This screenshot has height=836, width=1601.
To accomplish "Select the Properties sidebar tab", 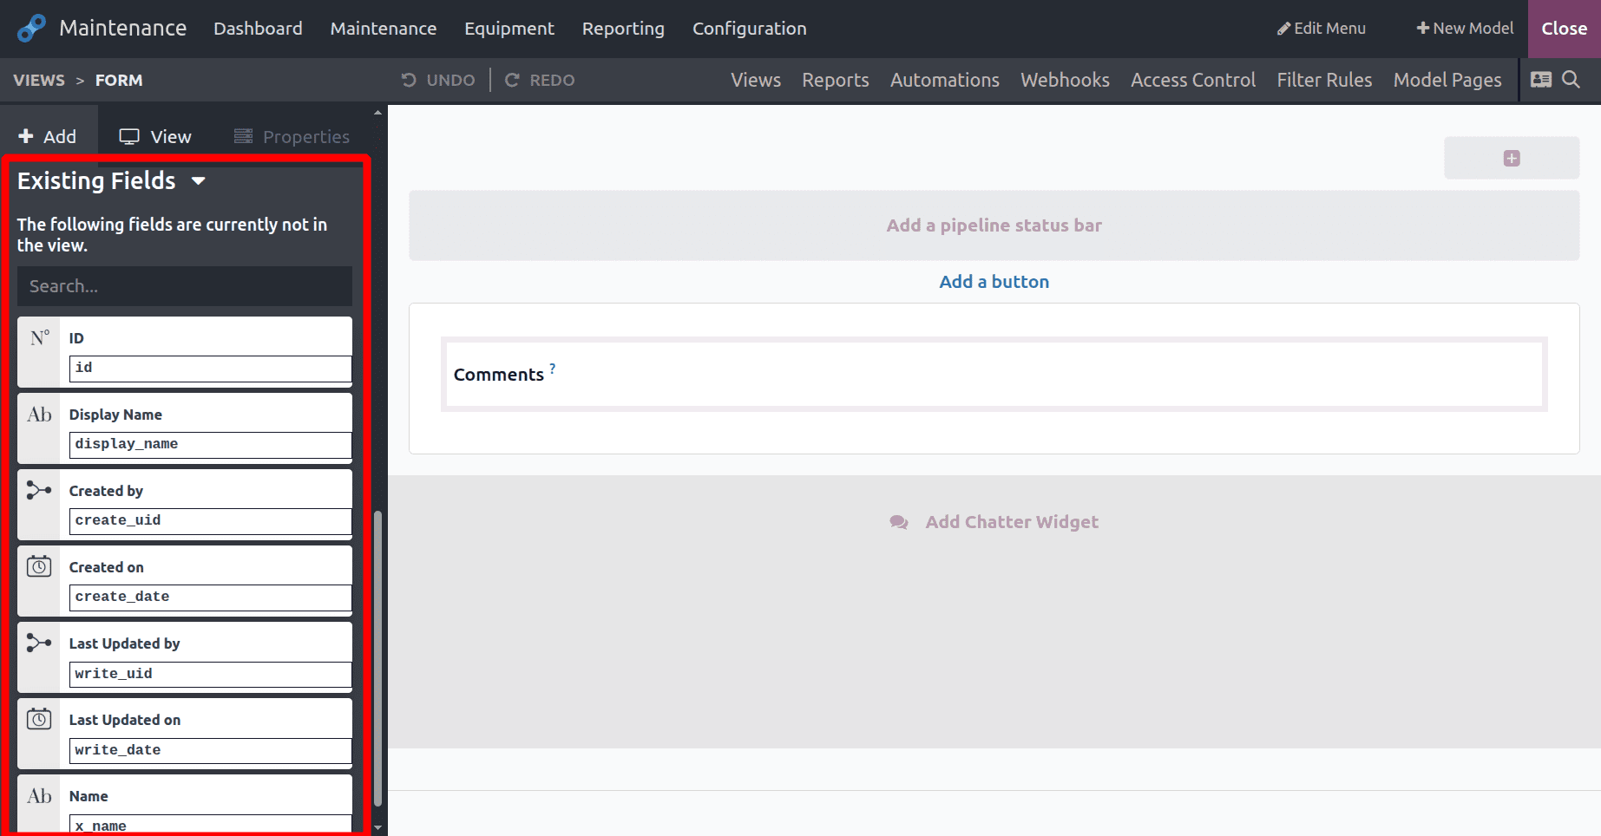I will [x=292, y=136].
